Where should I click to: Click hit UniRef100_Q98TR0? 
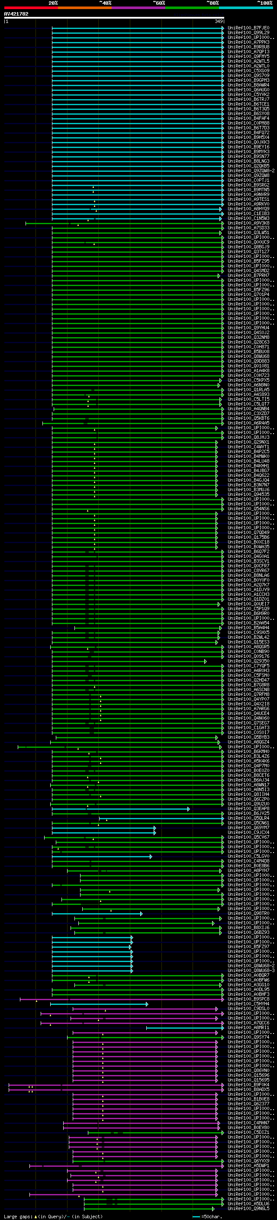[x=248, y=913]
